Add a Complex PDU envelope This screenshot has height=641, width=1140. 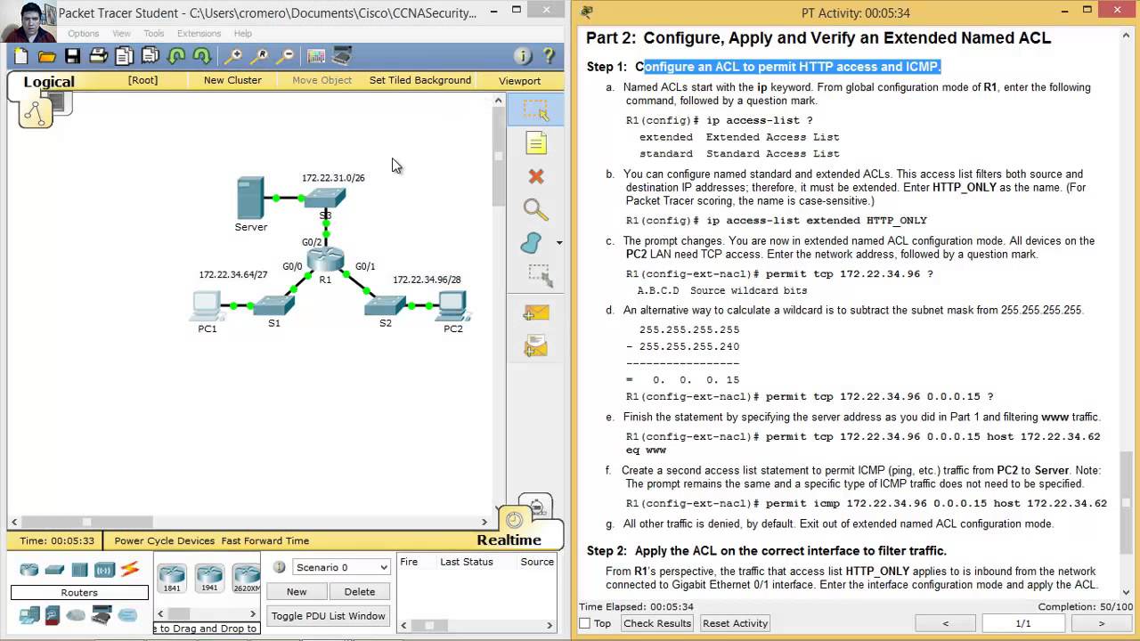(x=536, y=346)
